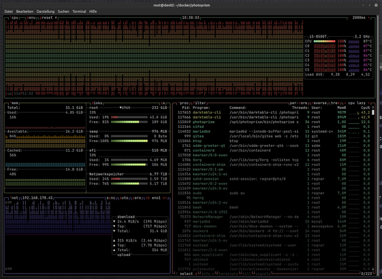
Task: Select the Xorg process row
Action: [274, 160]
